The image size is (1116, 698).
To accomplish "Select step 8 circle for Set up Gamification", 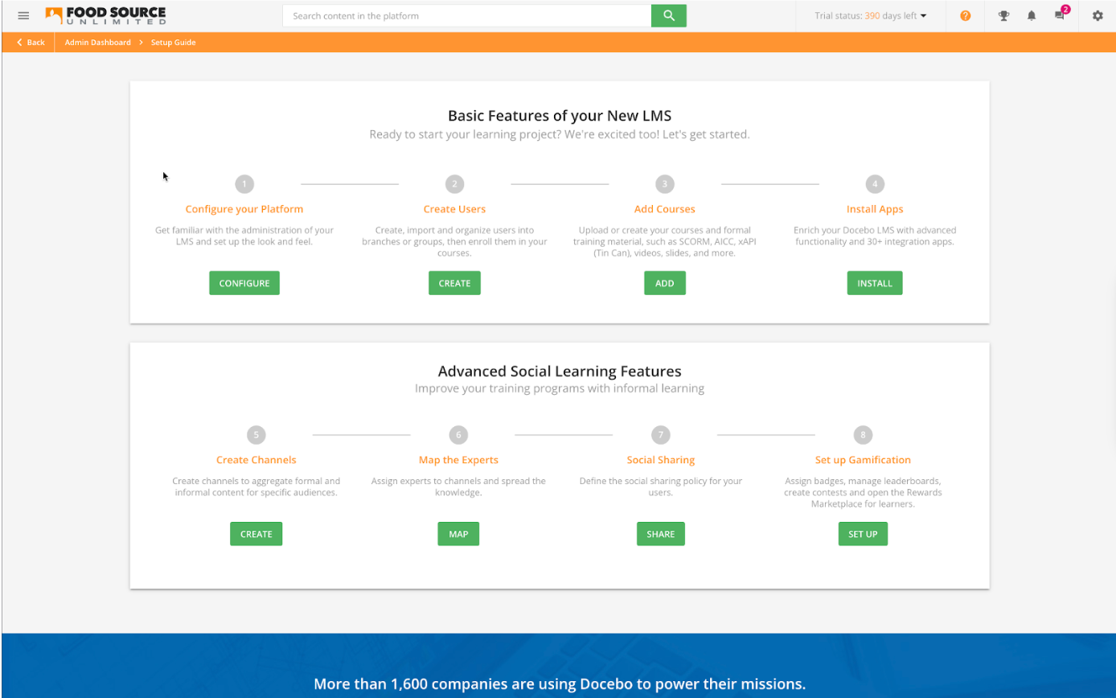I will click(x=863, y=434).
